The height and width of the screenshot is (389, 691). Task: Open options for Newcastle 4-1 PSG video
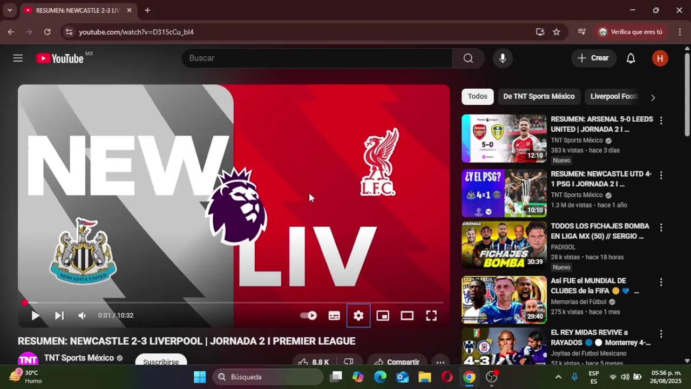point(661,176)
